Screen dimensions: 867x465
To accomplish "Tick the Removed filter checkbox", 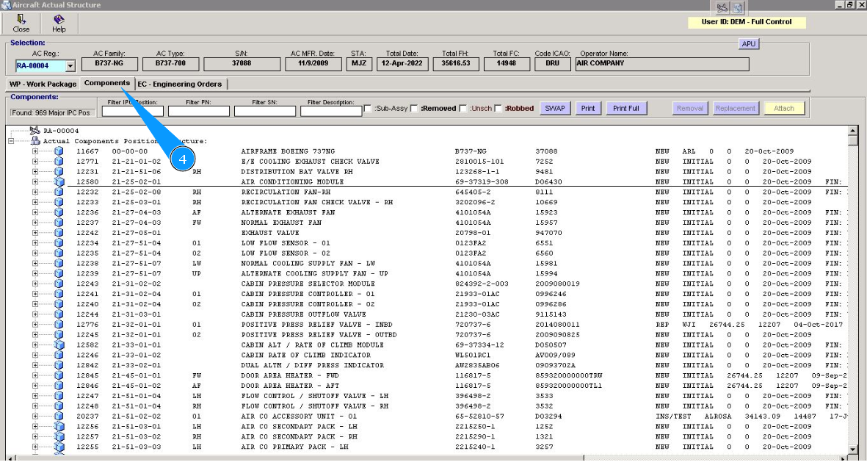I will (414, 109).
